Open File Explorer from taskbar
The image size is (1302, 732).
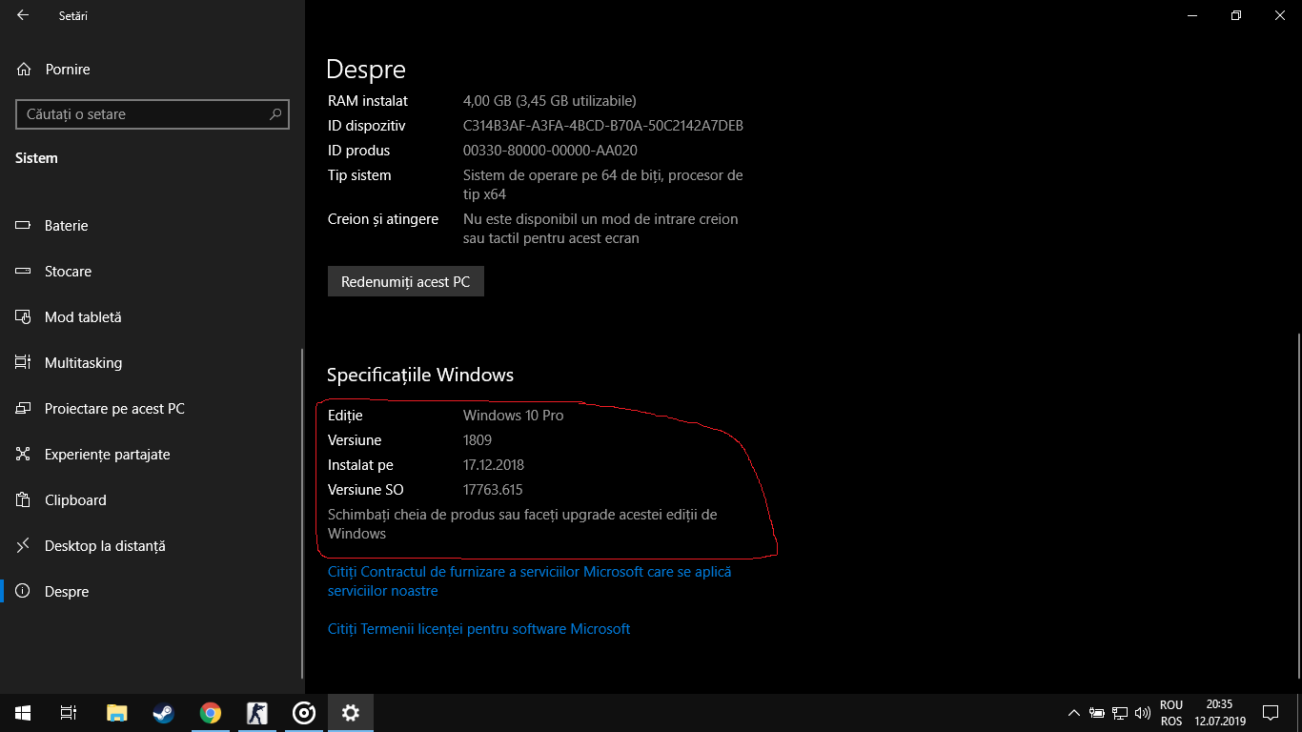116,713
